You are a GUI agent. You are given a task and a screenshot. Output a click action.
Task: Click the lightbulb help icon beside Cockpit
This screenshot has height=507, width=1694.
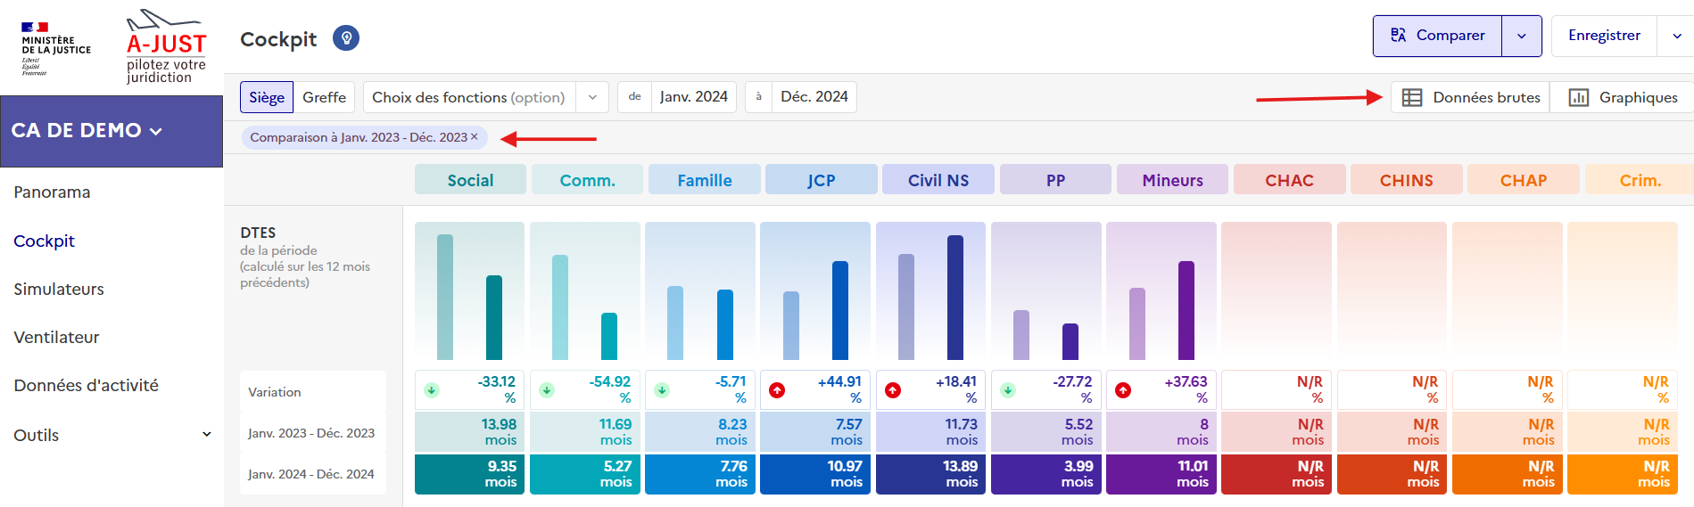click(346, 38)
